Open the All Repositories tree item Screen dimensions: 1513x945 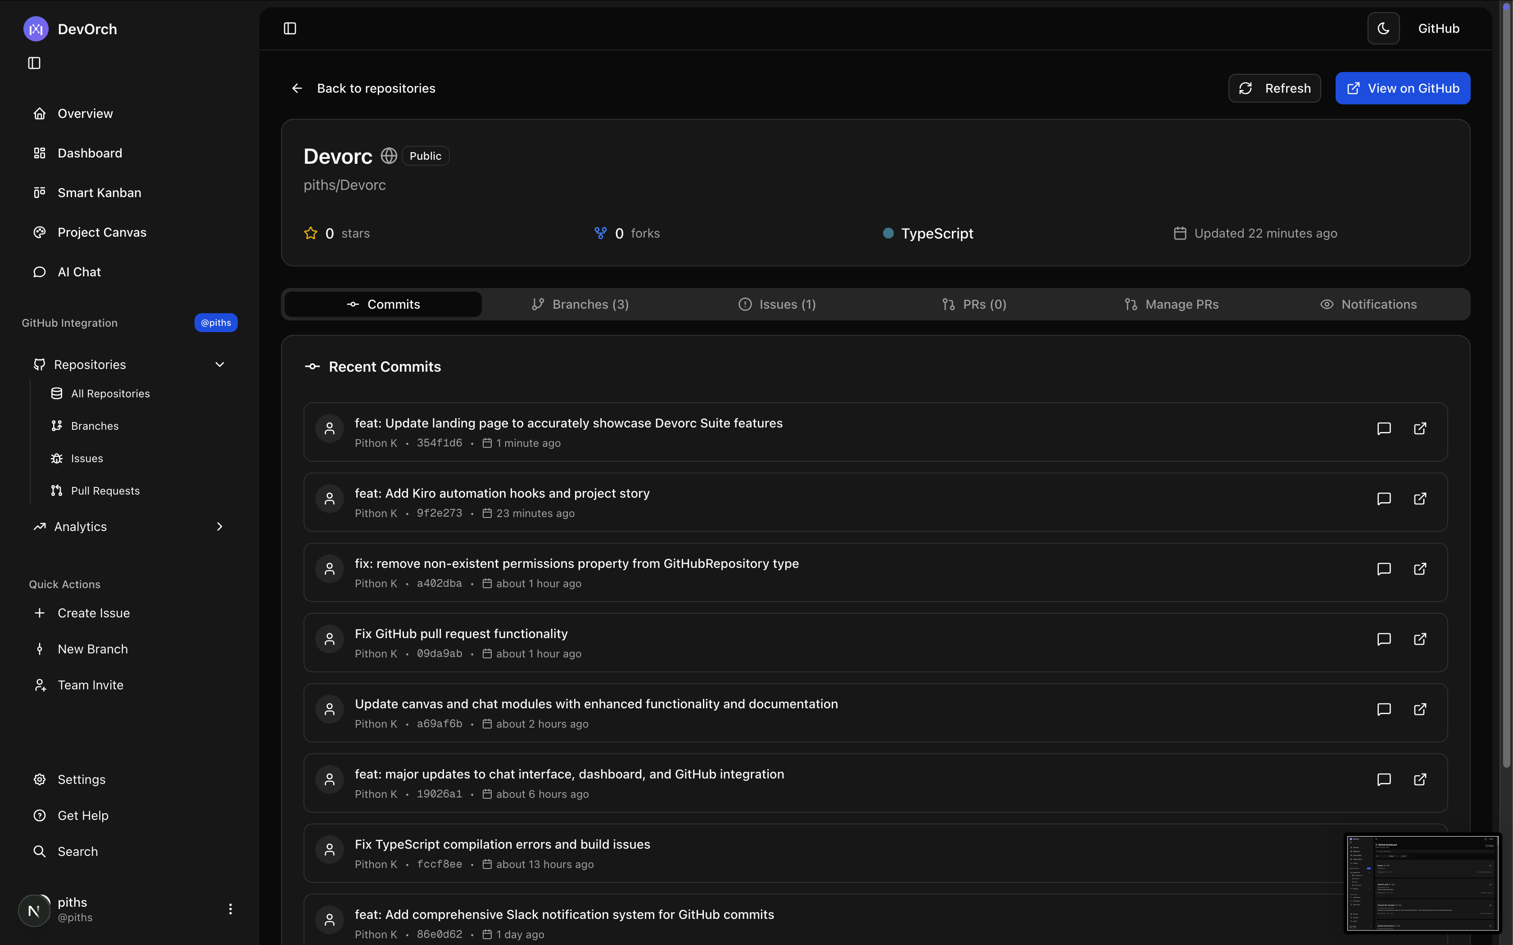click(110, 394)
